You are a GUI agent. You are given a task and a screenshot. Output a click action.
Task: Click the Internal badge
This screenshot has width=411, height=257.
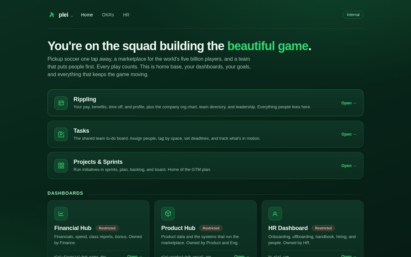[x=353, y=15]
